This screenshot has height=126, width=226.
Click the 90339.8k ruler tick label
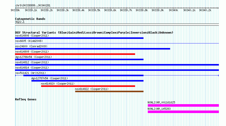pyautogui.click(x=142, y=10)
